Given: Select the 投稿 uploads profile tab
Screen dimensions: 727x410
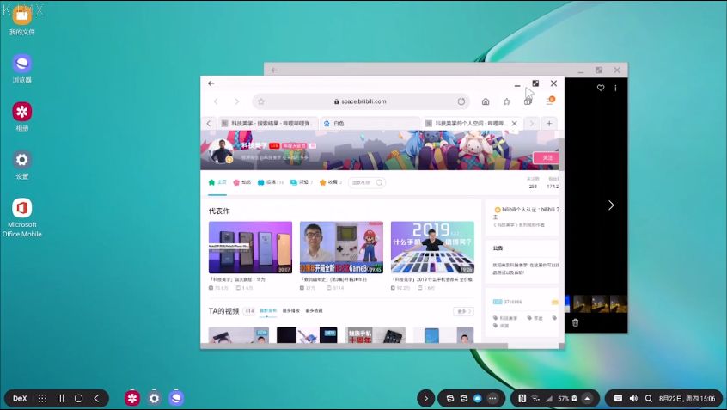Looking at the screenshot, I should click(271, 182).
